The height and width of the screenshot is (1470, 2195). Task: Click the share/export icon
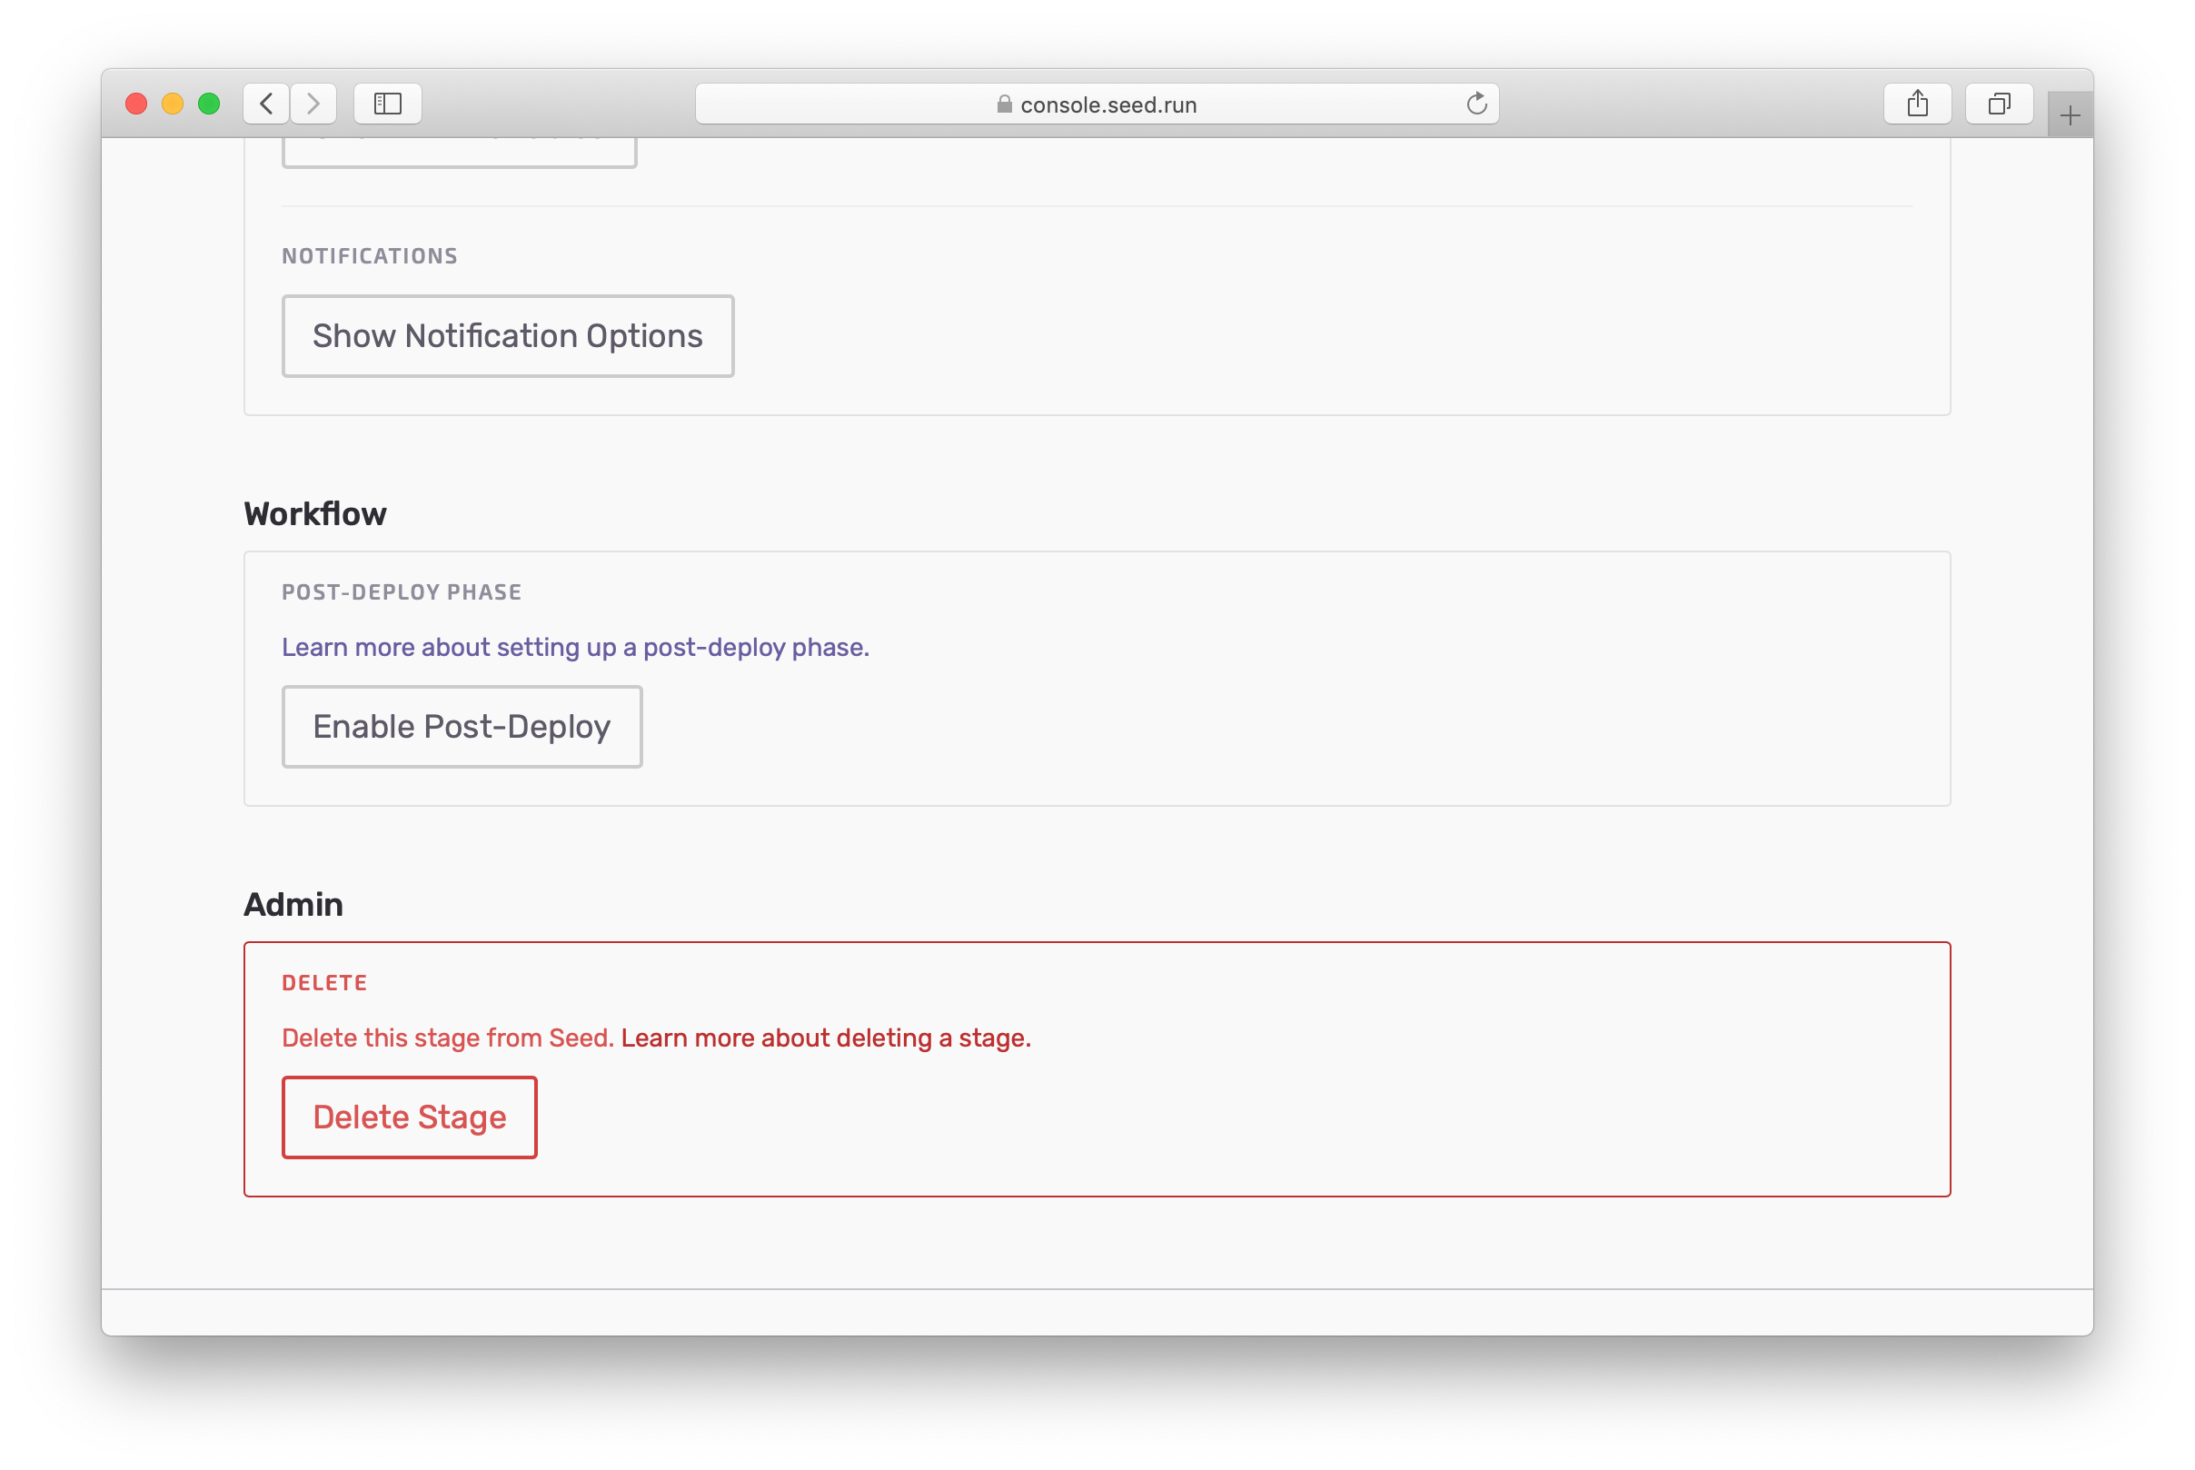(x=1918, y=104)
